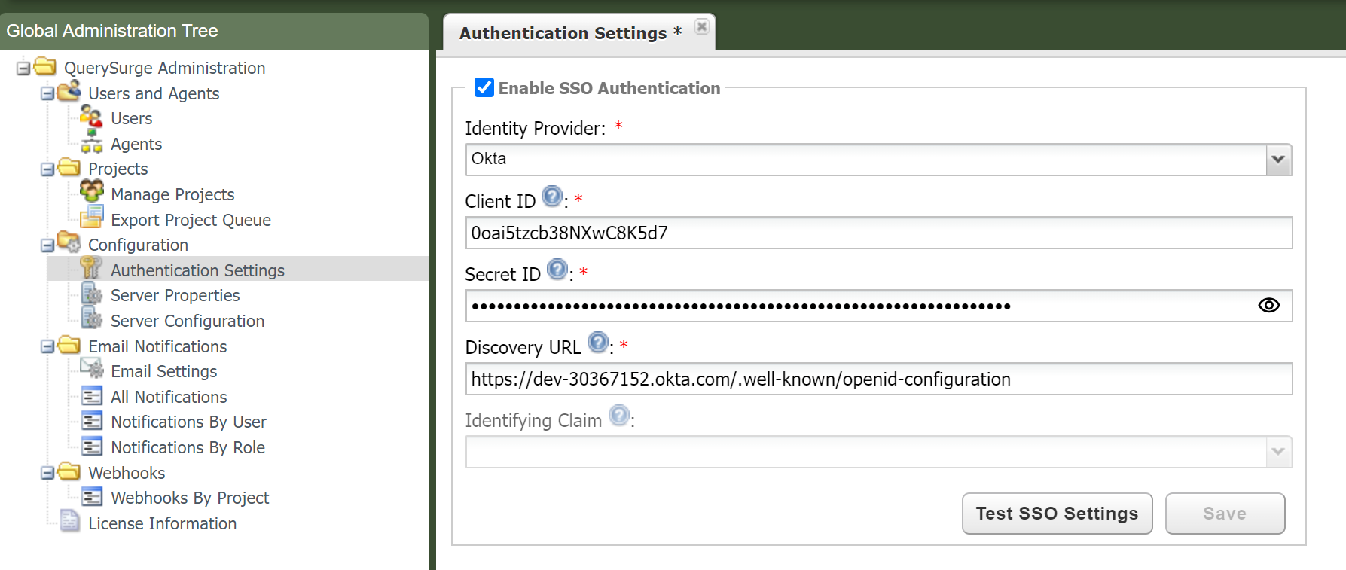
Task: Click the Client ID help icon
Action: click(x=552, y=197)
